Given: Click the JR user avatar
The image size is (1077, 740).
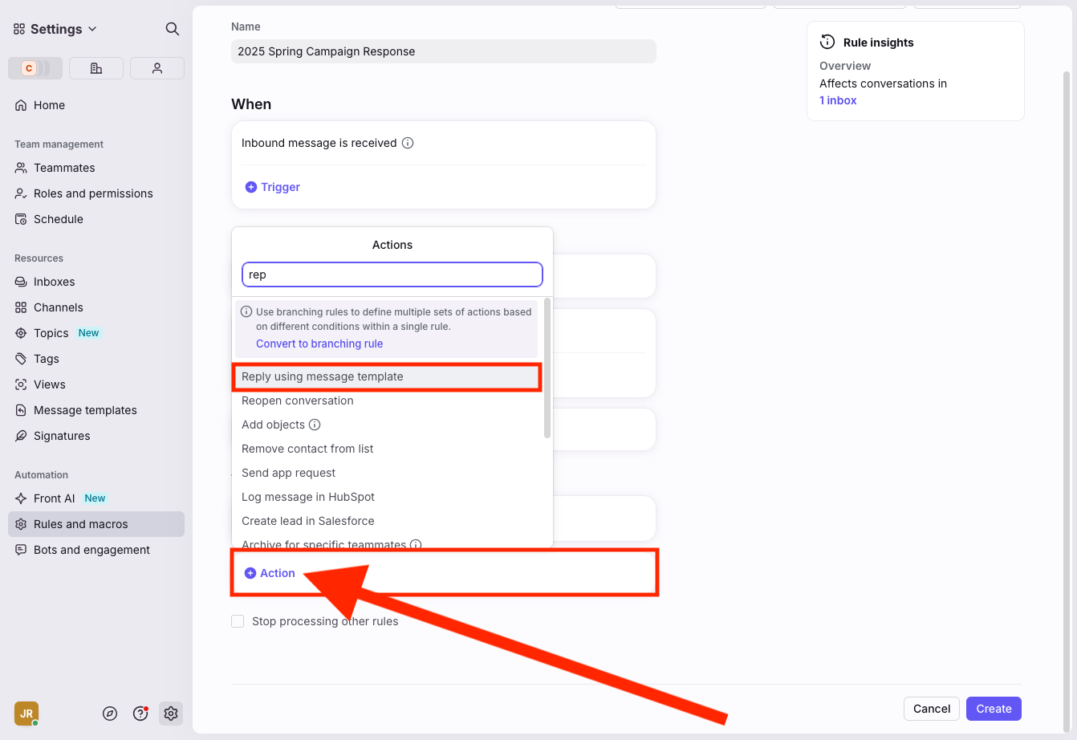Looking at the screenshot, I should (x=26, y=714).
